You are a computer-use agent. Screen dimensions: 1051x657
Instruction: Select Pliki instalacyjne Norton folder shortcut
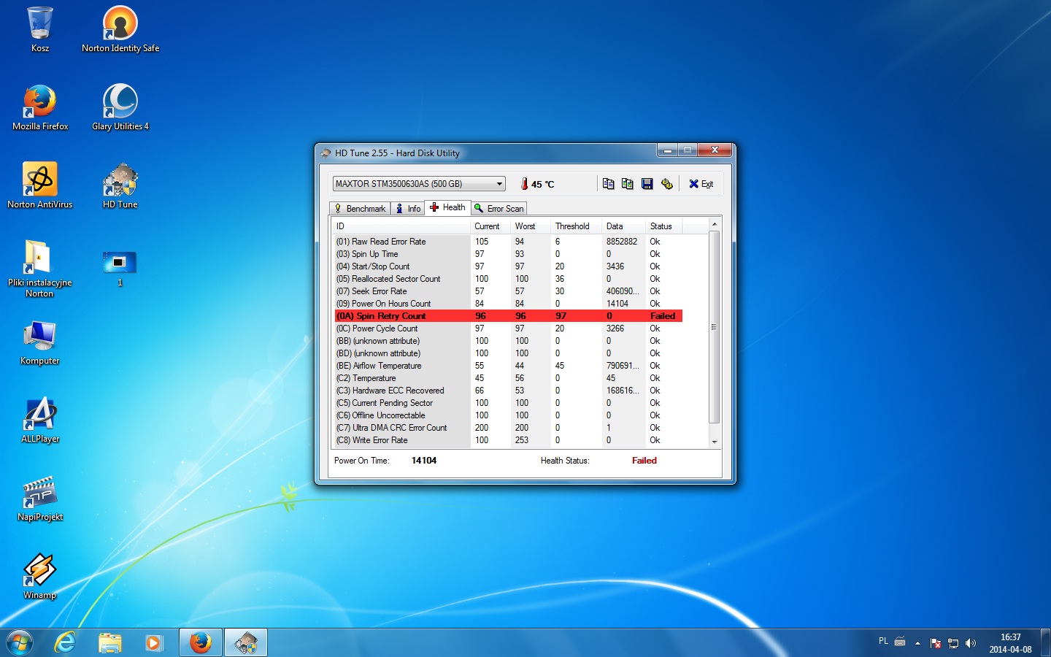[x=40, y=269]
